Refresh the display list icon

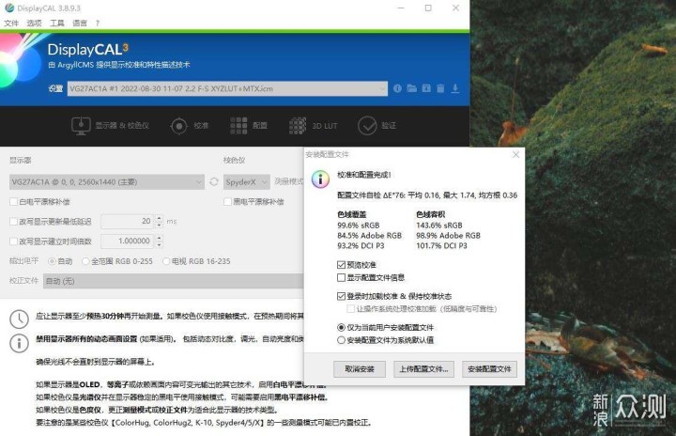click(214, 181)
